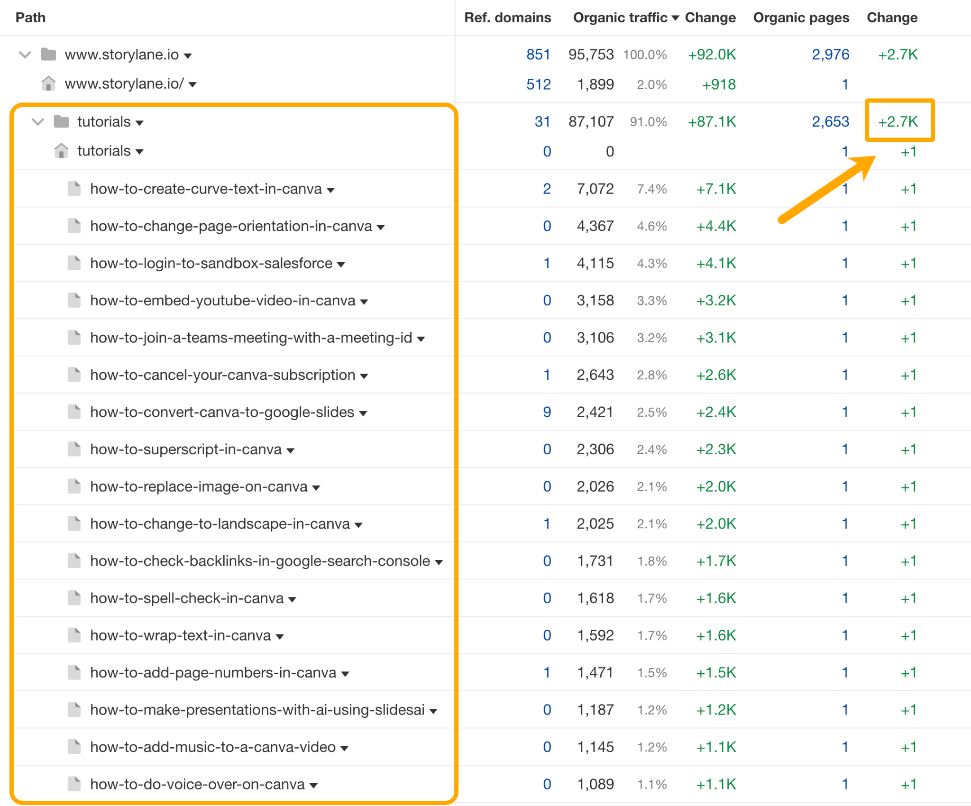Click page icon for how-to-create-curve-text-in-canva
The width and height of the screenshot is (971, 806).
click(x=74, y=189)
